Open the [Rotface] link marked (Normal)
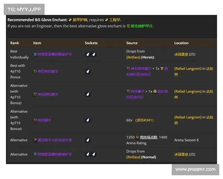The image size is (223, 179). coord(133,157)
